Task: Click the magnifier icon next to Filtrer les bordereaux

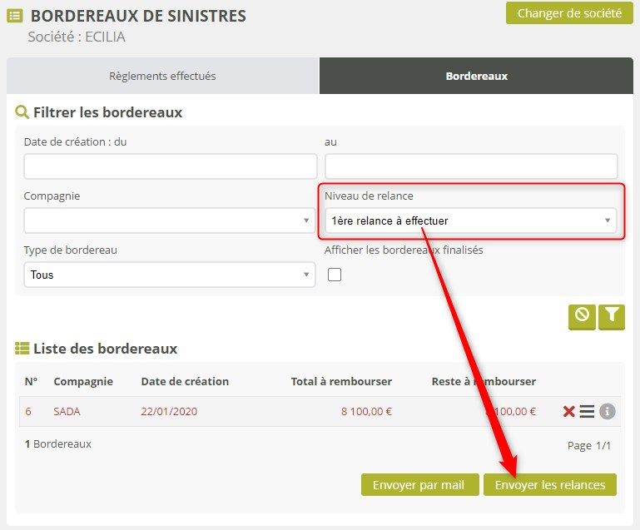Action: point(22,111)
